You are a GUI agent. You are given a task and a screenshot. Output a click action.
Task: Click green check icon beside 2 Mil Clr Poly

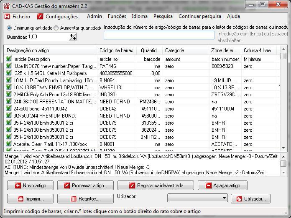click(8, 94)
